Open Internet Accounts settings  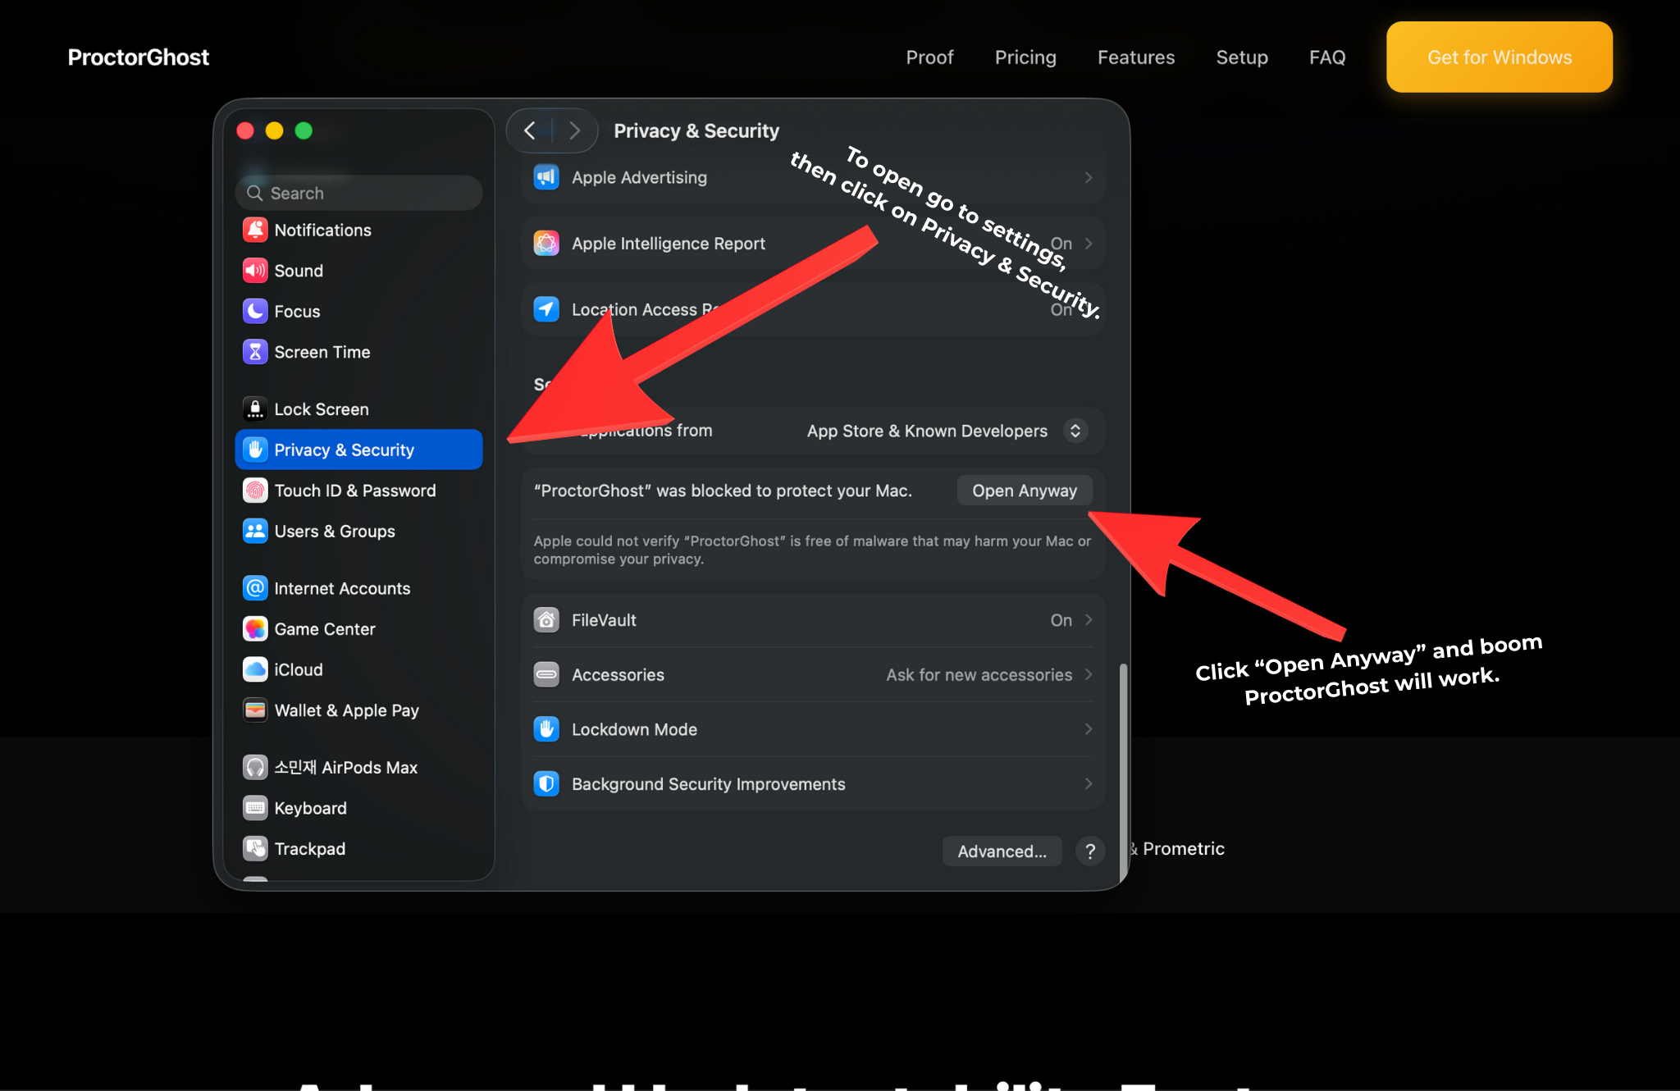(x=342, y=587)
